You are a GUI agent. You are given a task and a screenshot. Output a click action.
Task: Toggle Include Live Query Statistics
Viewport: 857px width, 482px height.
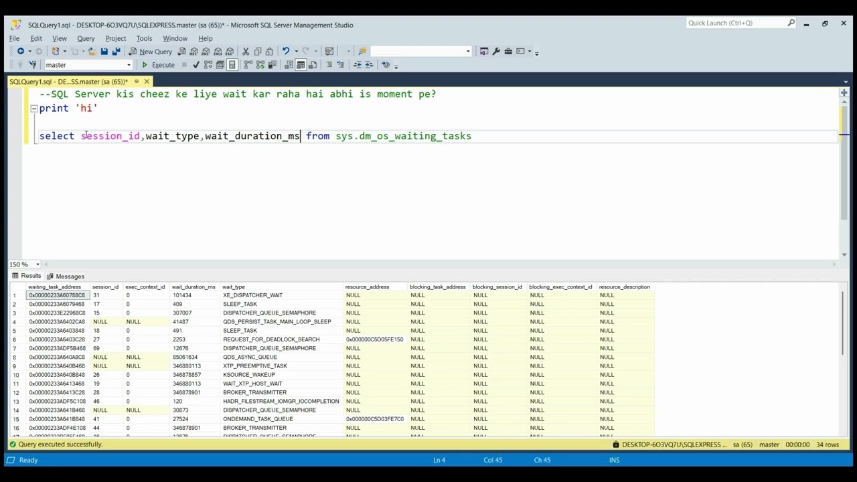(x=260, y=64)
